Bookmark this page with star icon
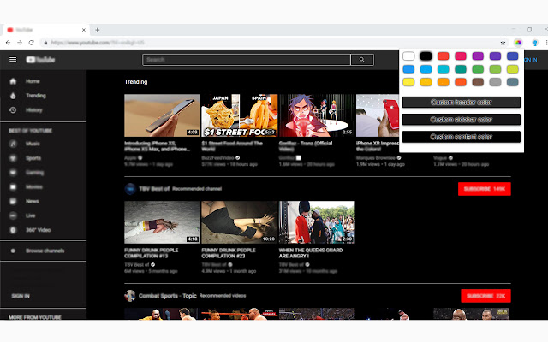Screen dimensions: 548x342 point(503,42)
